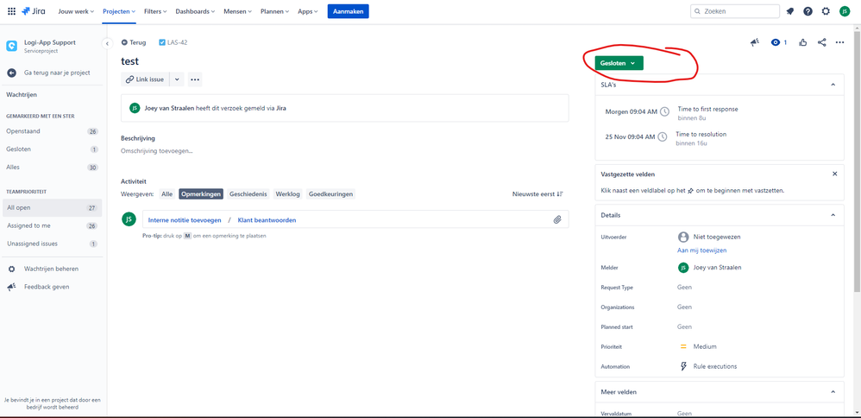Open the Gesloten queue in sidebar

pyautogui.click(x=52, y=149)
